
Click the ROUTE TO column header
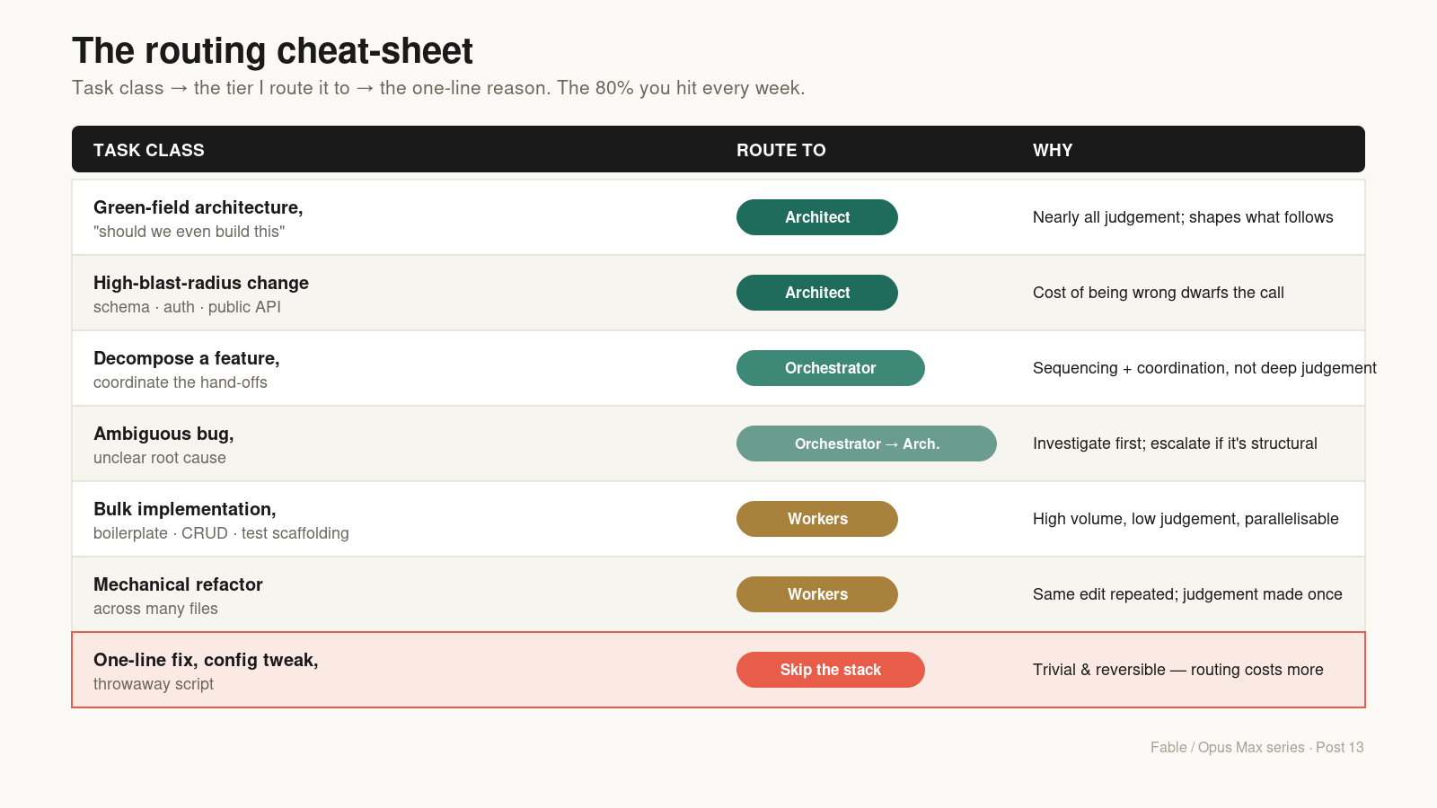(781, 150)
